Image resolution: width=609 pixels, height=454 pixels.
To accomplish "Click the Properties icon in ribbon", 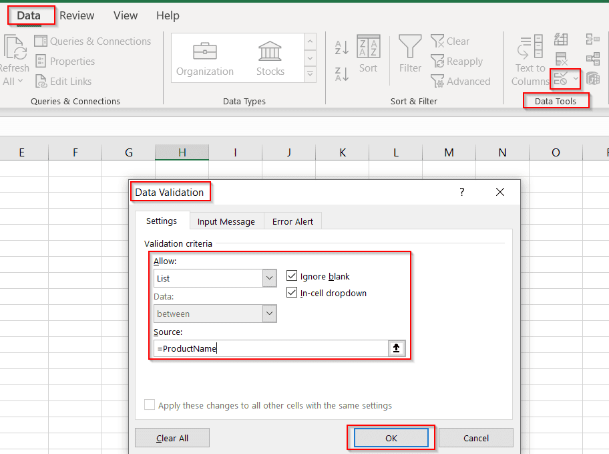I will tap(40, 61).
